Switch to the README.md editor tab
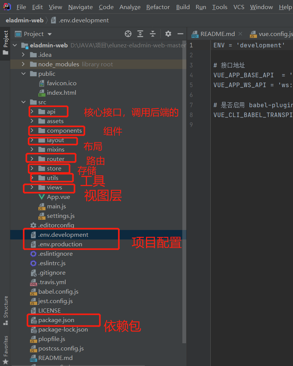Viewport: 293px width, 366px height. [x=217, y=34]
